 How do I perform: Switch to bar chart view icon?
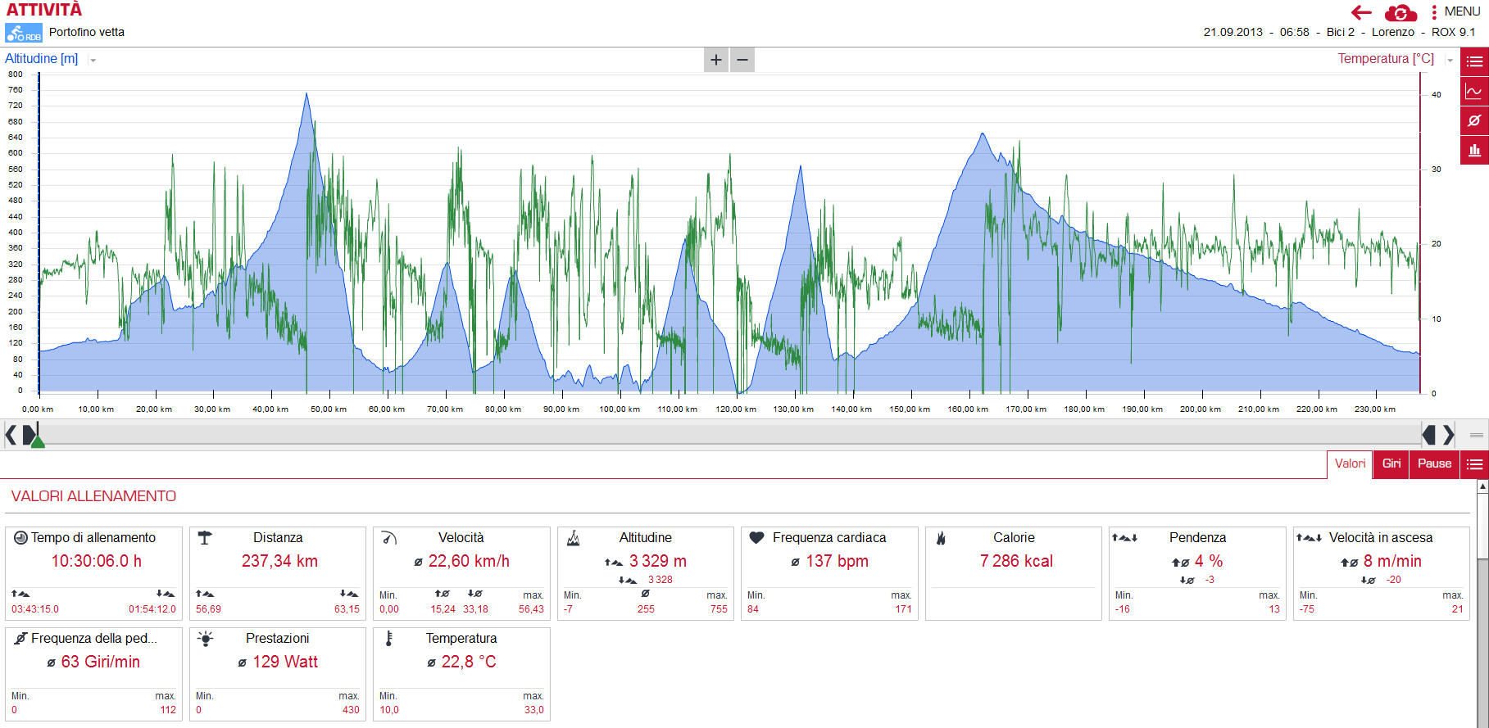tap(1474, 150)
